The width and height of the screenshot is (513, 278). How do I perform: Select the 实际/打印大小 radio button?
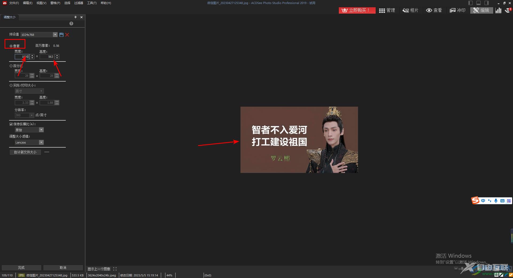coord(11,85)
